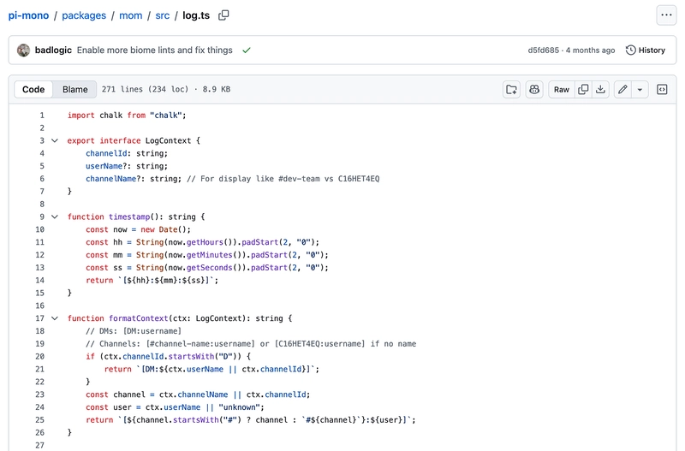685x451 pixels.
Task: Switch to Blame view
Action: (x=75, y=89)
